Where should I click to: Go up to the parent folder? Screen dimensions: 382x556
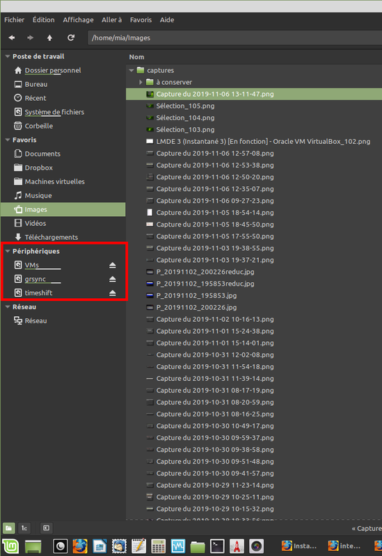tap(49, 38)
